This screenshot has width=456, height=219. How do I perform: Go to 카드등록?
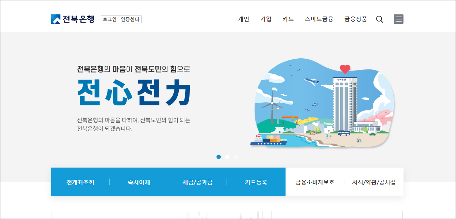[x=256, y=182]
